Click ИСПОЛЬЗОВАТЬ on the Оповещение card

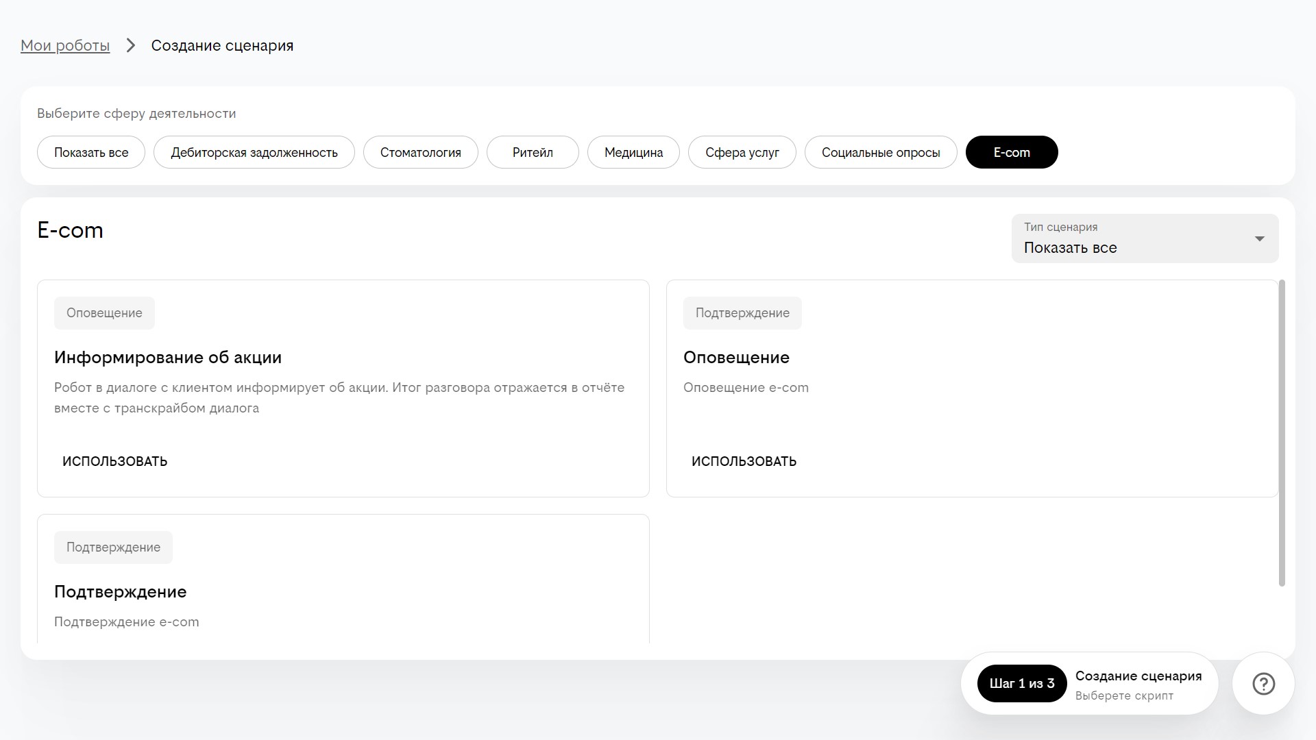click(x=744, y=461)
